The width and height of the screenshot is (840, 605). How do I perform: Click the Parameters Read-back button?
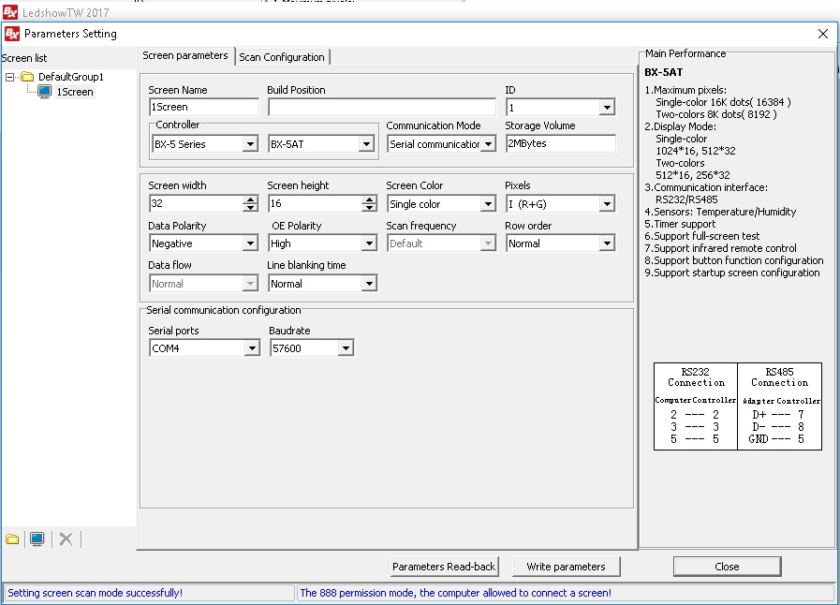point(444,567)
